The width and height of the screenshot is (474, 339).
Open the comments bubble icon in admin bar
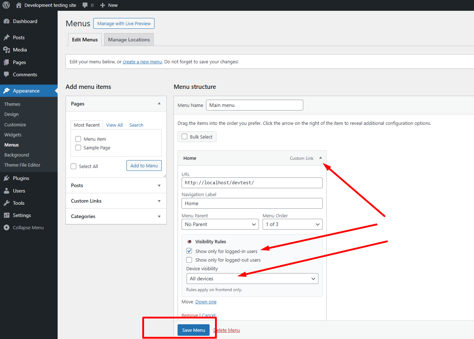(85, 5)
